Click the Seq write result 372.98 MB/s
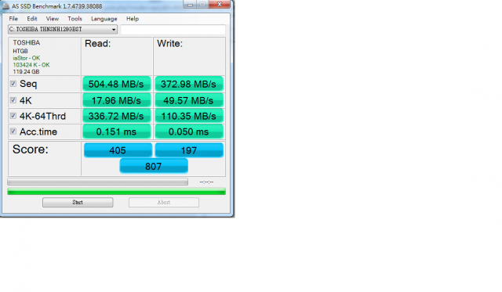Screen dimensions: 502x292 (188, 84)
